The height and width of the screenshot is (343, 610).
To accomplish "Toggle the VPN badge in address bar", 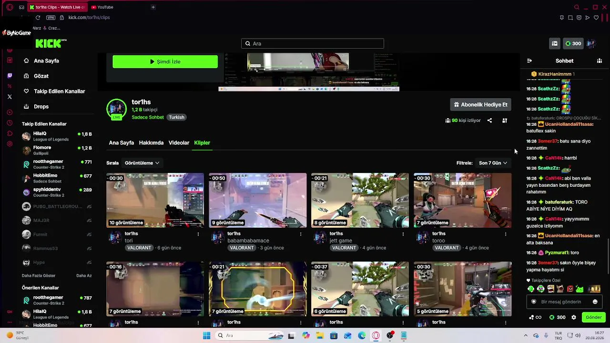I will pyautogui.click(x=51, y=18).
